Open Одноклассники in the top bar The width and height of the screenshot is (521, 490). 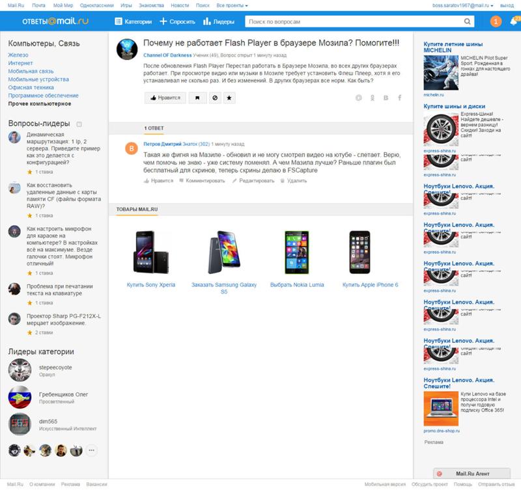pyautogui.click(x=96, y=6)
